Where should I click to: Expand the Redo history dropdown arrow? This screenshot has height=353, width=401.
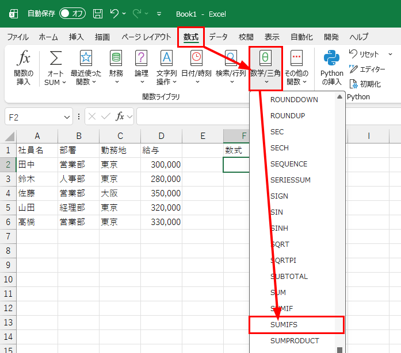pos(147,14)
